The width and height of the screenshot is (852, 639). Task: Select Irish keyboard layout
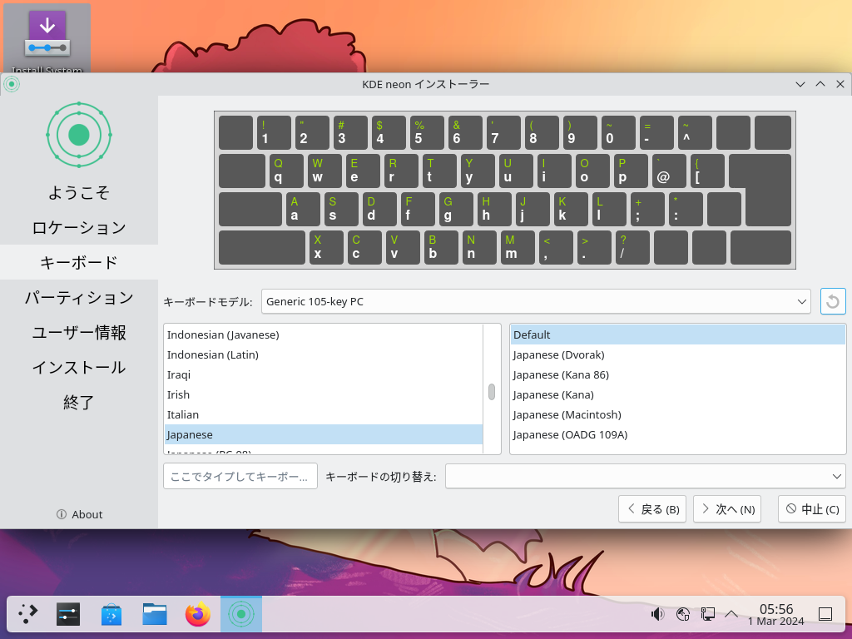pyautogui.click(x=324, y=394)
